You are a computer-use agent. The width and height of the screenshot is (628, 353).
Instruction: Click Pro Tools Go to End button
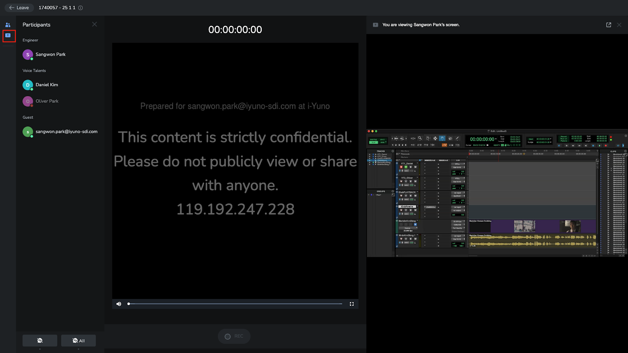[586, 146]
